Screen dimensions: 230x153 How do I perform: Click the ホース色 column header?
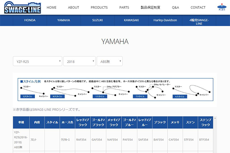pyautogui.click(x=67, y=123)
